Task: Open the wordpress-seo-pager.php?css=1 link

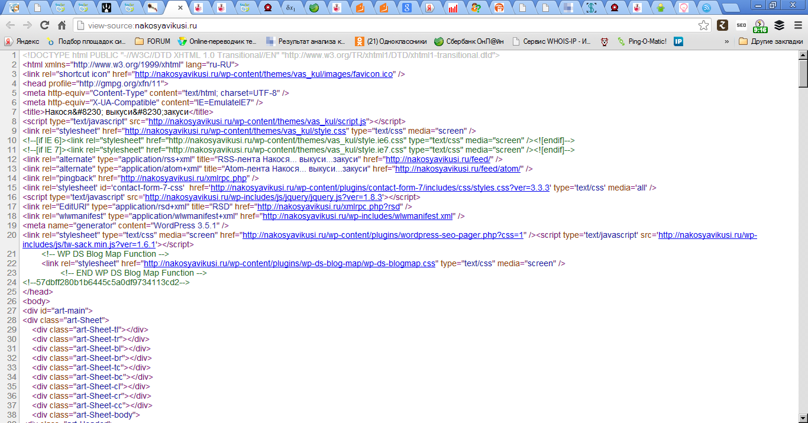Action: point(383,235)
